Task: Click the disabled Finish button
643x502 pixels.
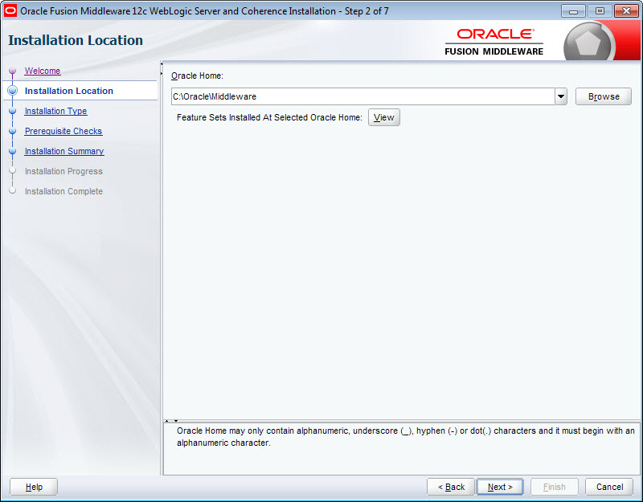Action: [554, 487]
